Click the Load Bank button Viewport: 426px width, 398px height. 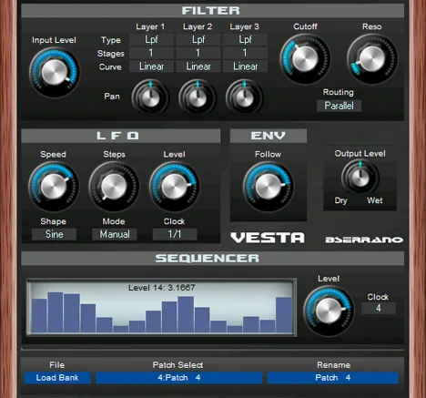pyautogui.click(x=57, y=378)
